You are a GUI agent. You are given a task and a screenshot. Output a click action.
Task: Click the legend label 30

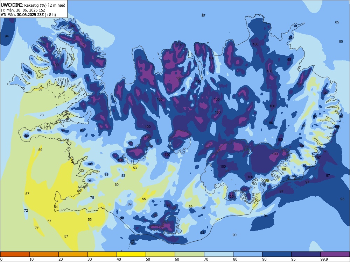pyautogui.click(x=90, y=259)
